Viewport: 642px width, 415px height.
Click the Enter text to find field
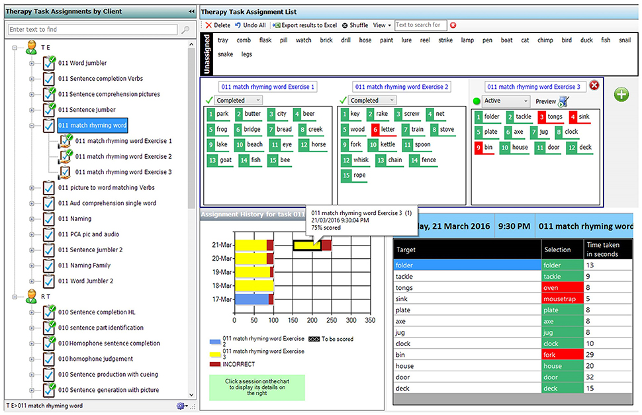[93, 30]
